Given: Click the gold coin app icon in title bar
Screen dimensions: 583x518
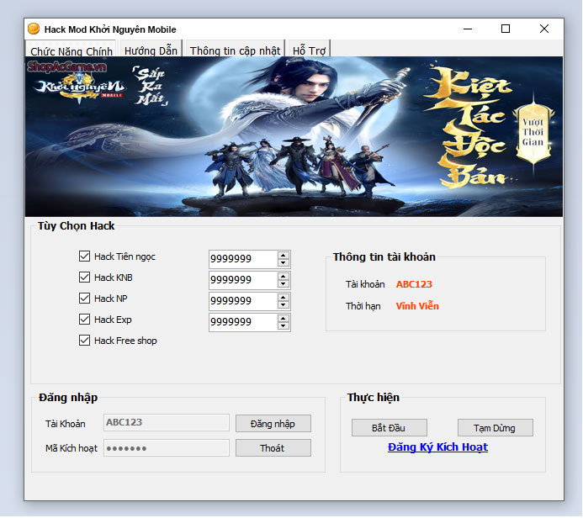Looking at the screenshot, I should tap(34, 29).
